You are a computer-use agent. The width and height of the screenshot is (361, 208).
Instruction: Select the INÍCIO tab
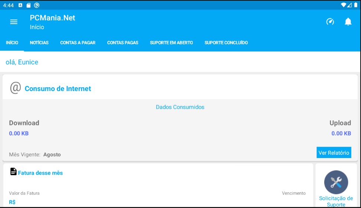coord(12,43)
